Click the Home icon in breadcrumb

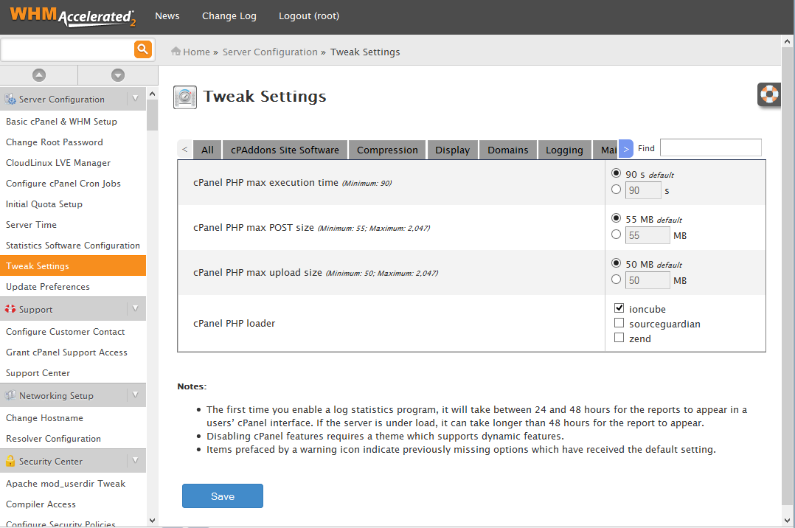point(176,52)
